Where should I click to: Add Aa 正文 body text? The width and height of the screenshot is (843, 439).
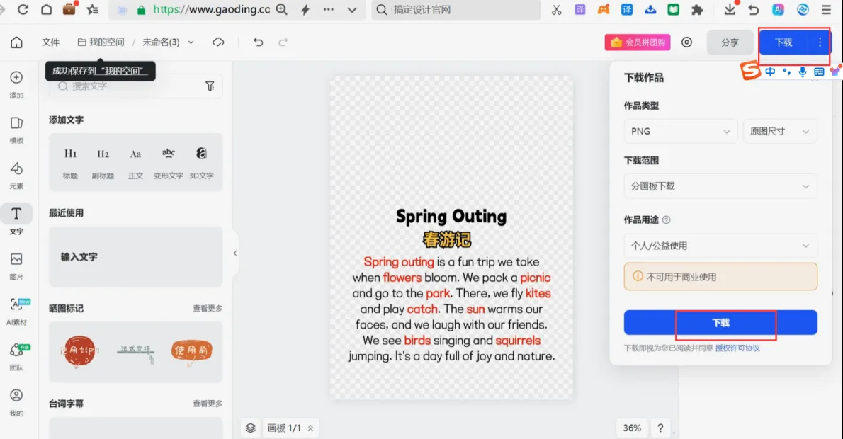pos(135,163)
